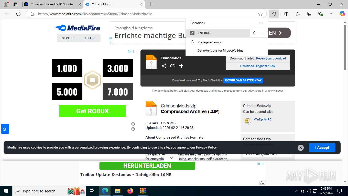348x196 pixels.
Task: Click HERUNTERLADEN ad button
Action: (147, 166)
